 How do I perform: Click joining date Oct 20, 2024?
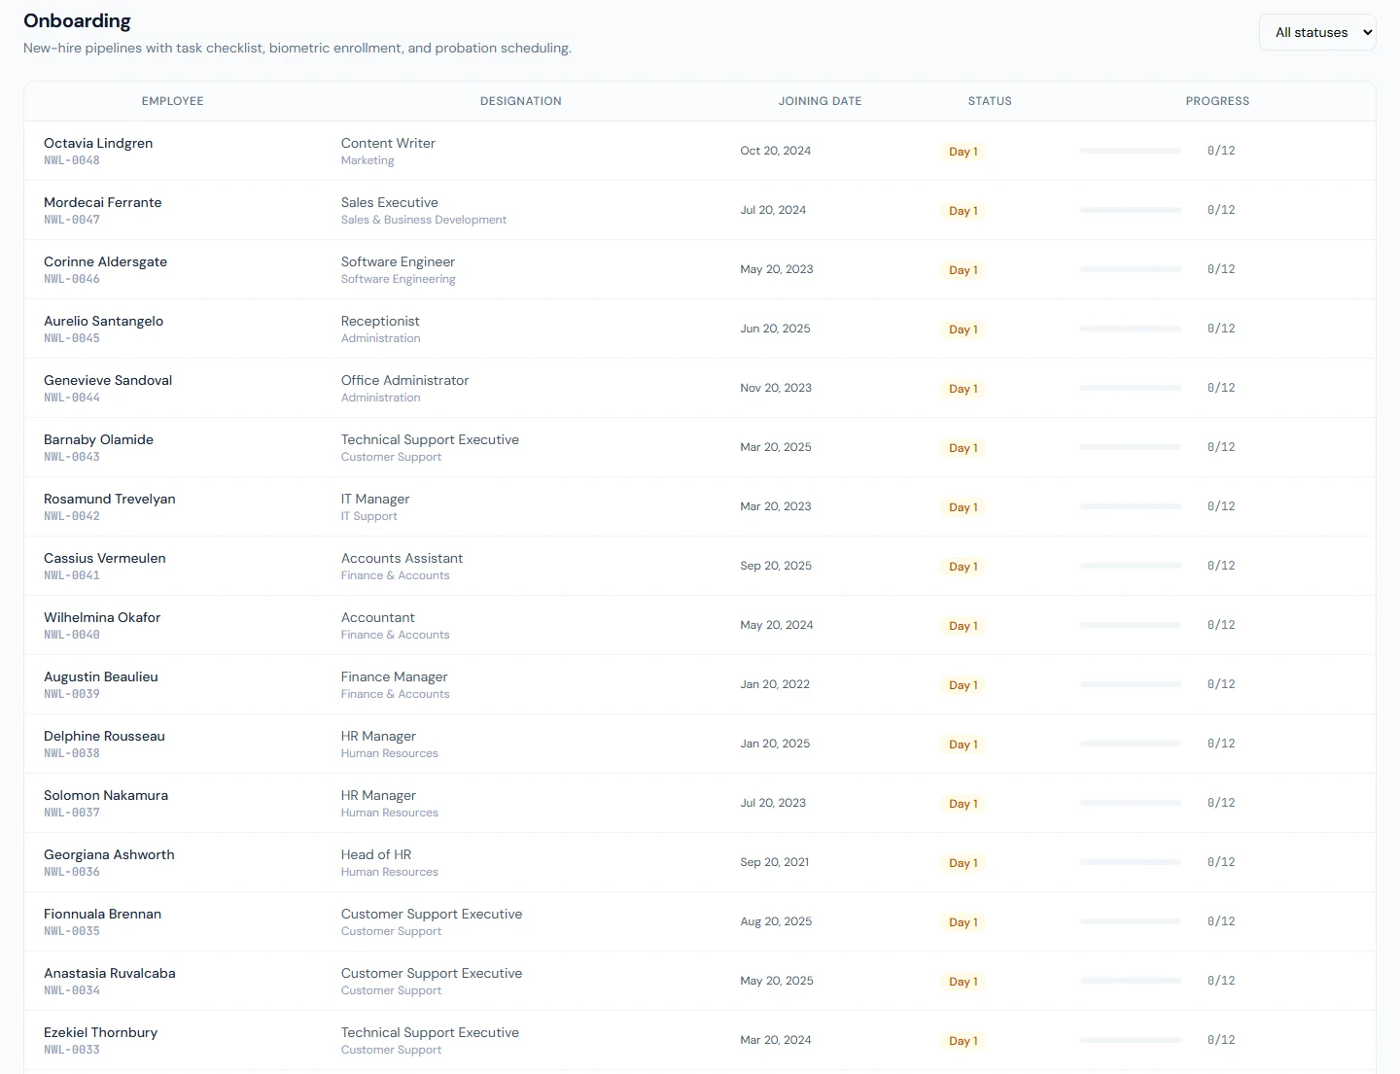tap(776, 151)
